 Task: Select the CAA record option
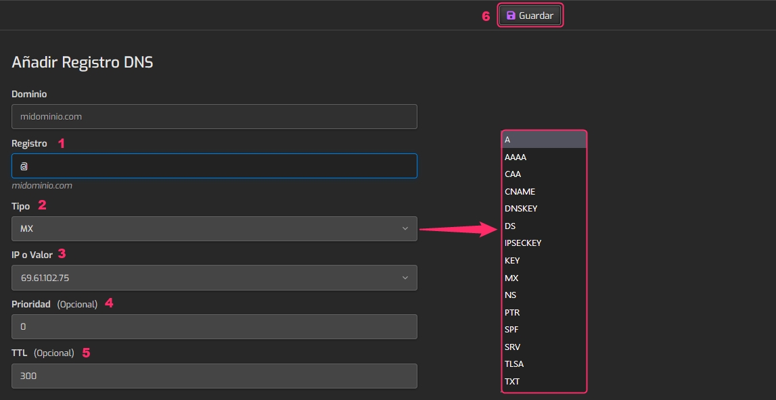tap(545, 174)
